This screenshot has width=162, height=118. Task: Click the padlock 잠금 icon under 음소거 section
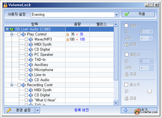point(126,98)
